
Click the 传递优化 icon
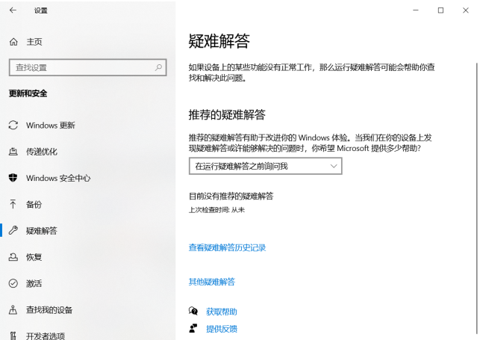coord(13,152)
